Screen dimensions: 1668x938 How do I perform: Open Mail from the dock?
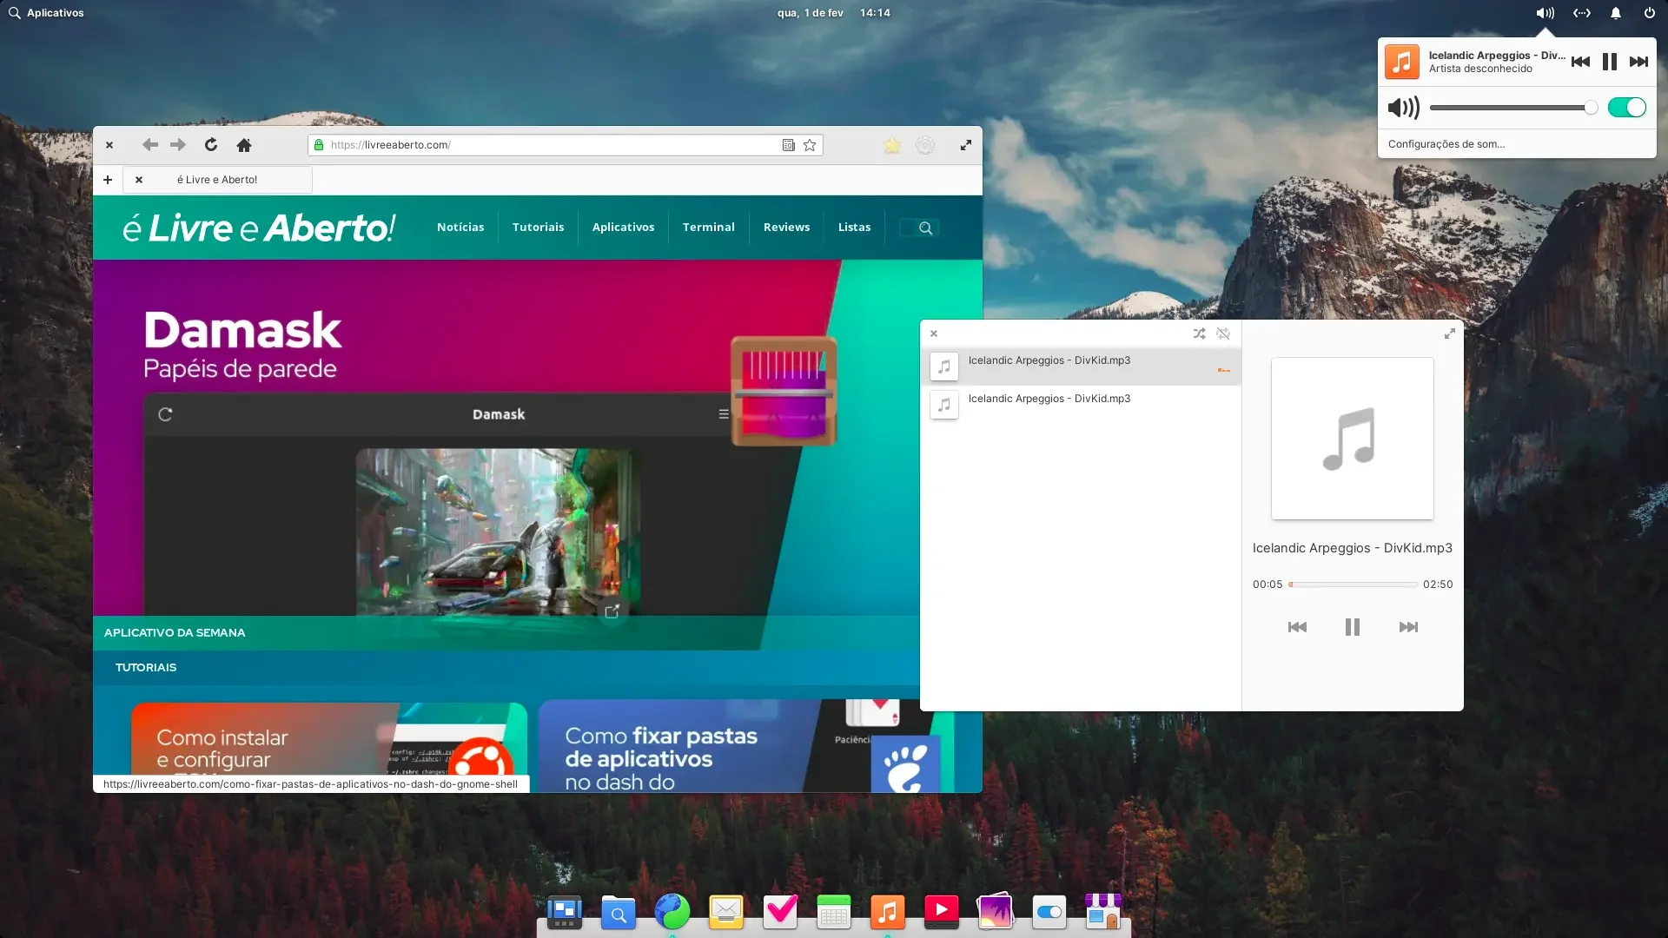[726, 912]
